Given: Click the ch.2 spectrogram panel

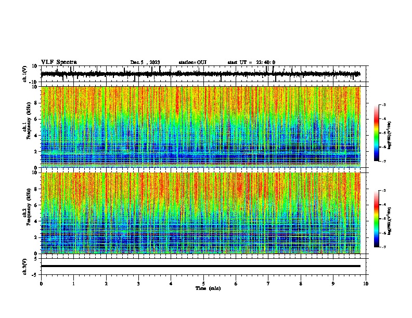Looking at the screenshot, I should (x=201, y=213).
